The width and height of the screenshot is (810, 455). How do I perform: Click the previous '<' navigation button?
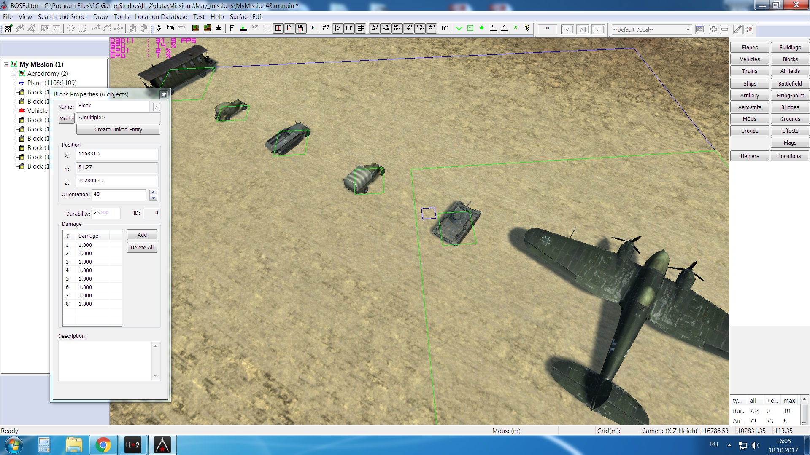(567, 29)
